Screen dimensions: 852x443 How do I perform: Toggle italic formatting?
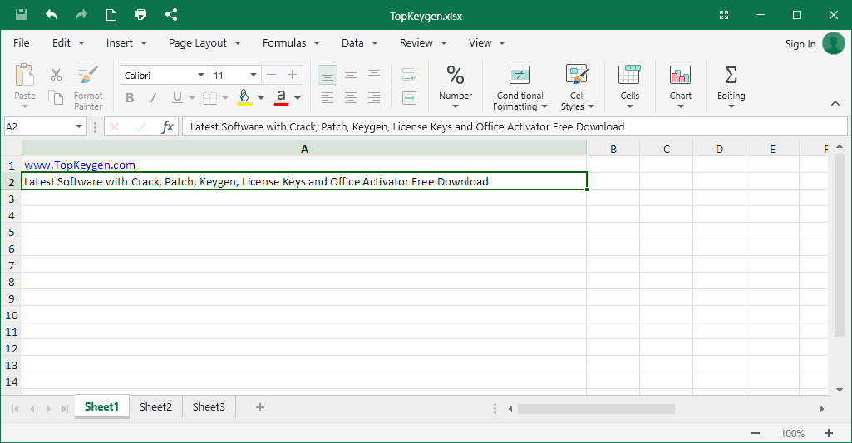tap(153, 98)
